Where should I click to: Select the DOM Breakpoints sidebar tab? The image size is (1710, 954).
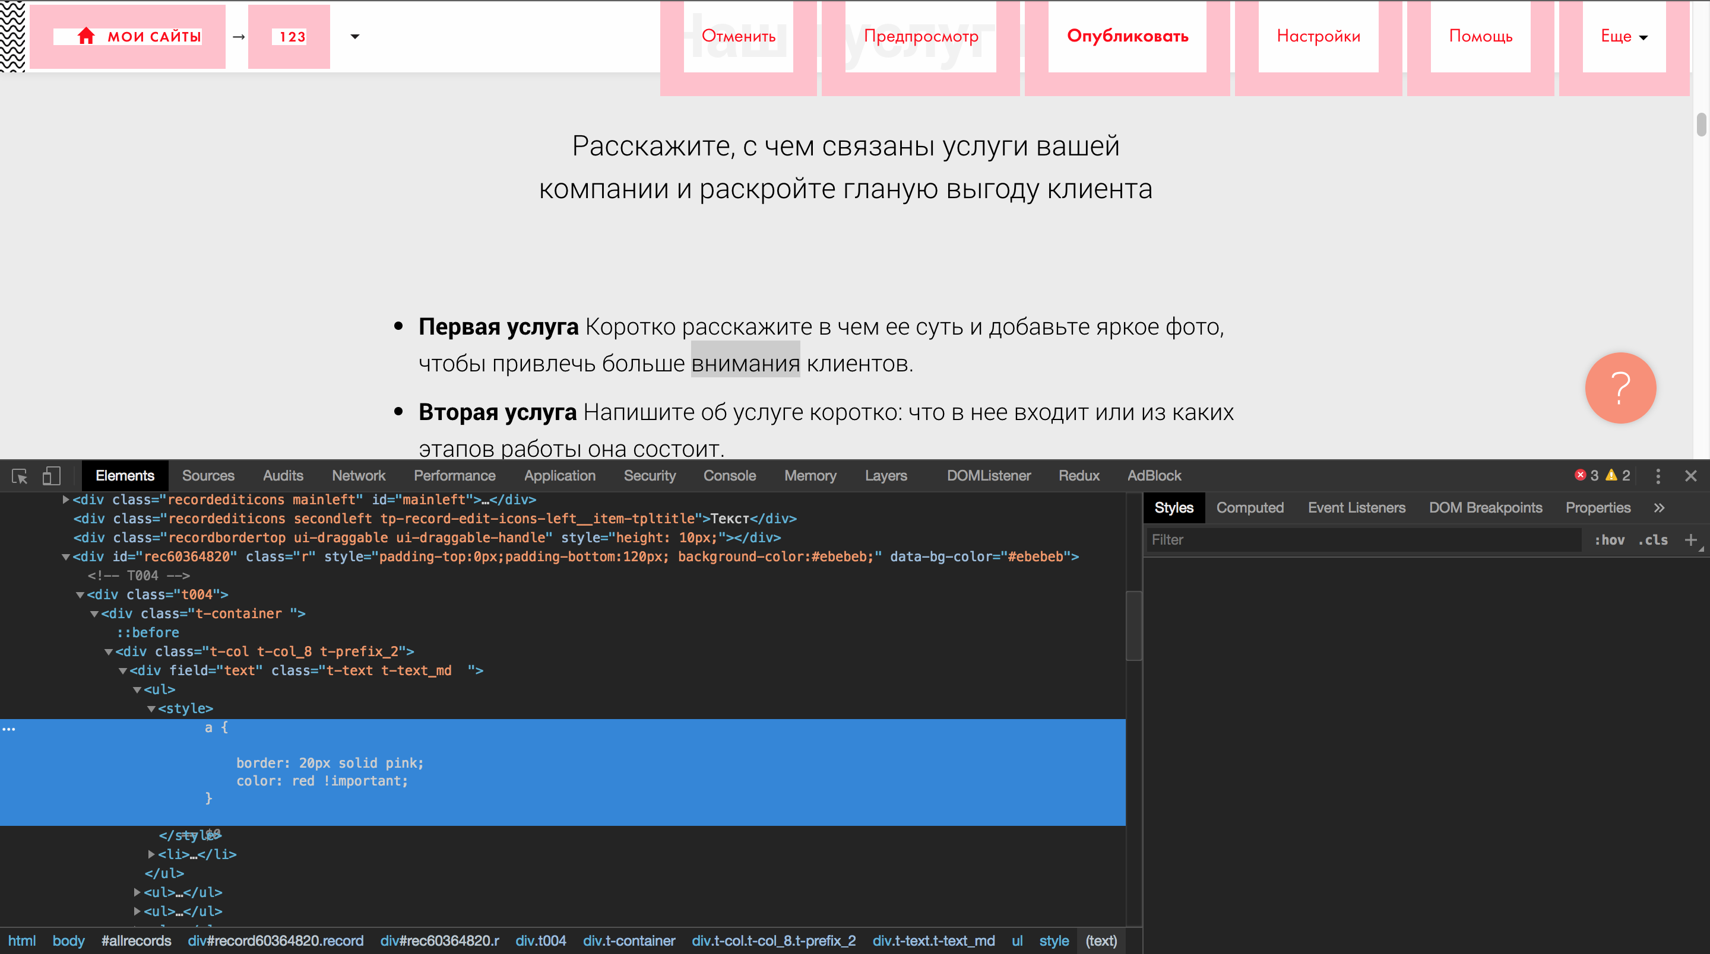[1485, 507]
